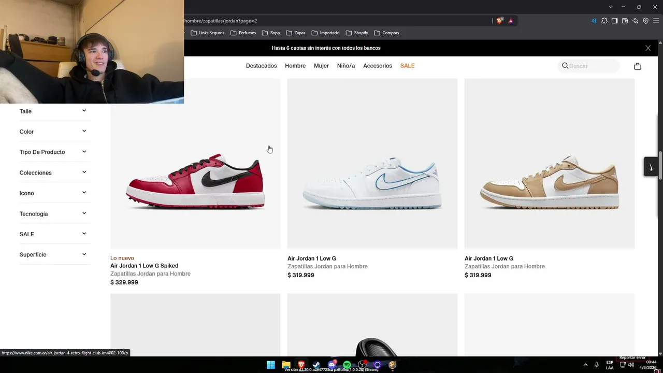Open the Air Jordan 1 Low G Spiked link
Screen dimensions: 663x373
point(144,266)
